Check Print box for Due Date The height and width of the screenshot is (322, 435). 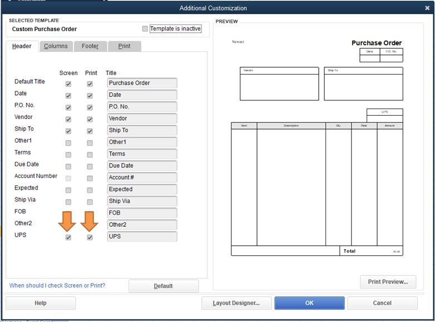click(x=90, y=166)
